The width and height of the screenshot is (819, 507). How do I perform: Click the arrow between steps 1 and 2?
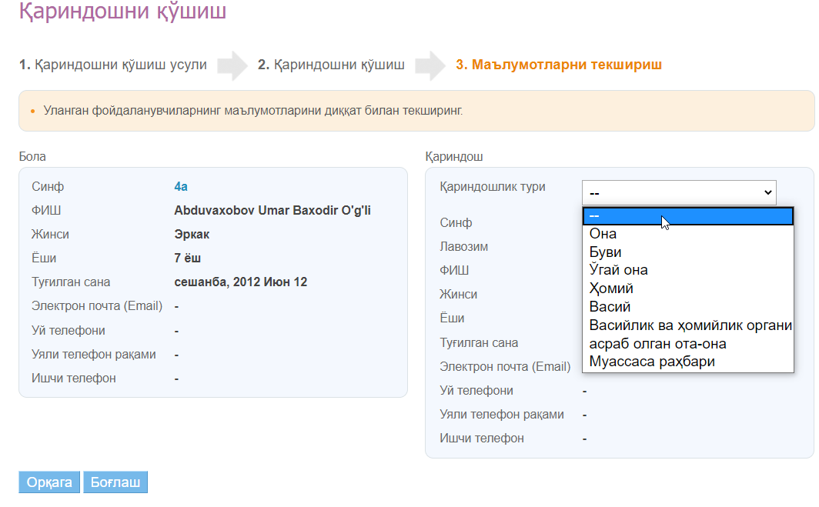click(232, 66)
